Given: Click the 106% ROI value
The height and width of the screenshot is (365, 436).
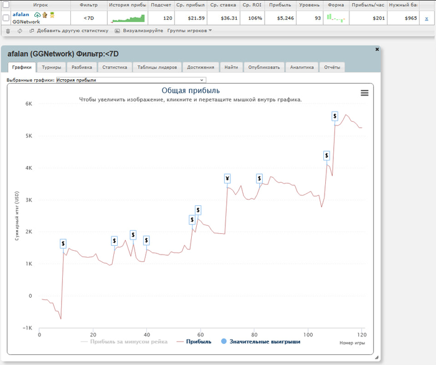Looking at the screenshot, I should [255, 18].
